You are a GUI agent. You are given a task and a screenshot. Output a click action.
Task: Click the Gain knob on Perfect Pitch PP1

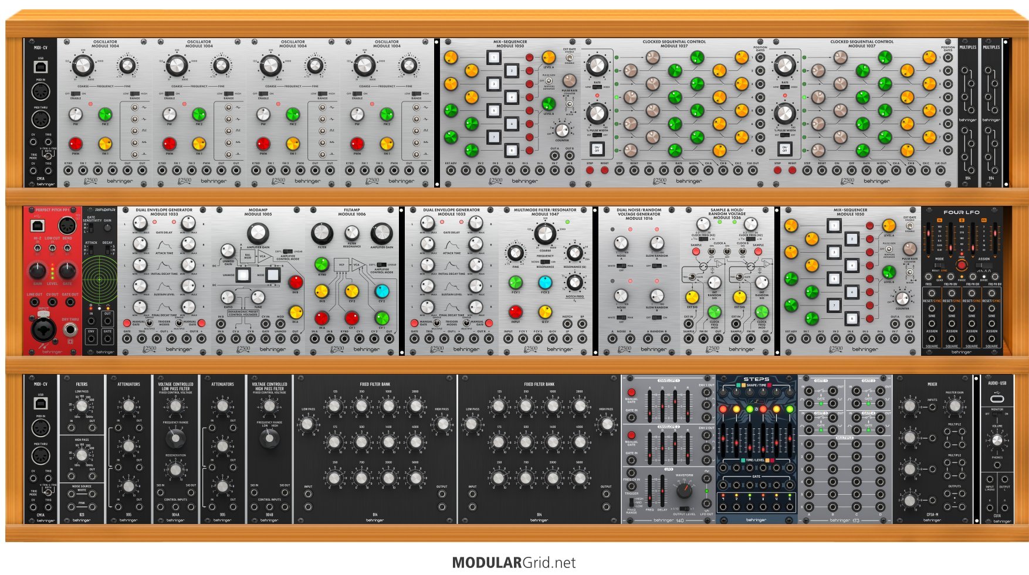click(37, 271)
